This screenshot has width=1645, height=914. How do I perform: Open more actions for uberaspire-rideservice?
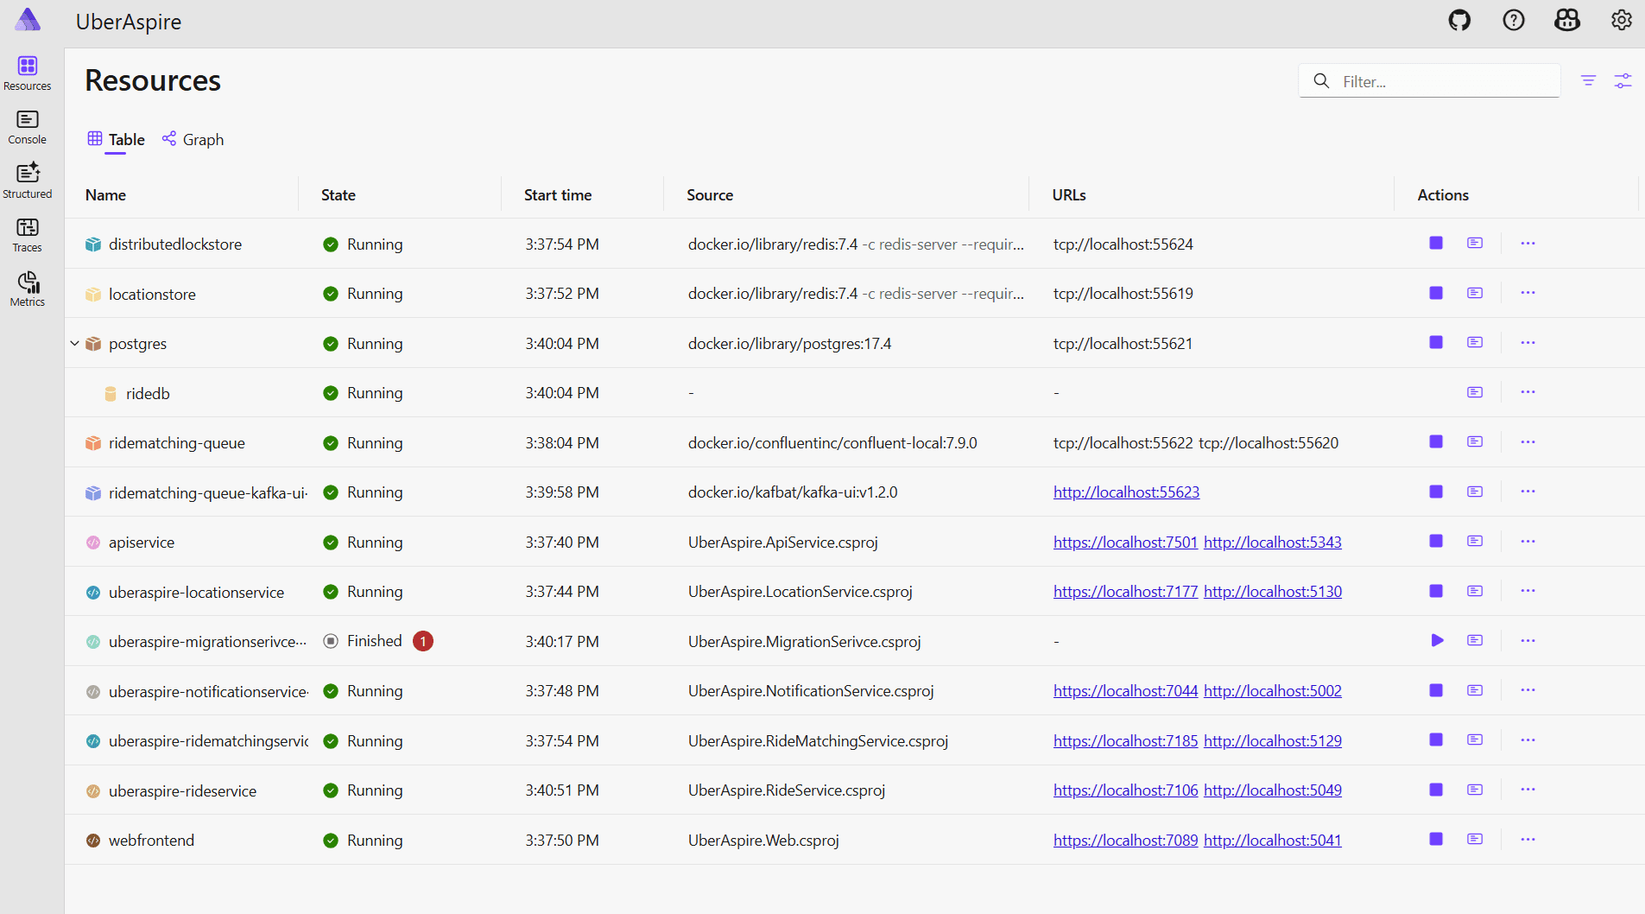coord(1528,790)
